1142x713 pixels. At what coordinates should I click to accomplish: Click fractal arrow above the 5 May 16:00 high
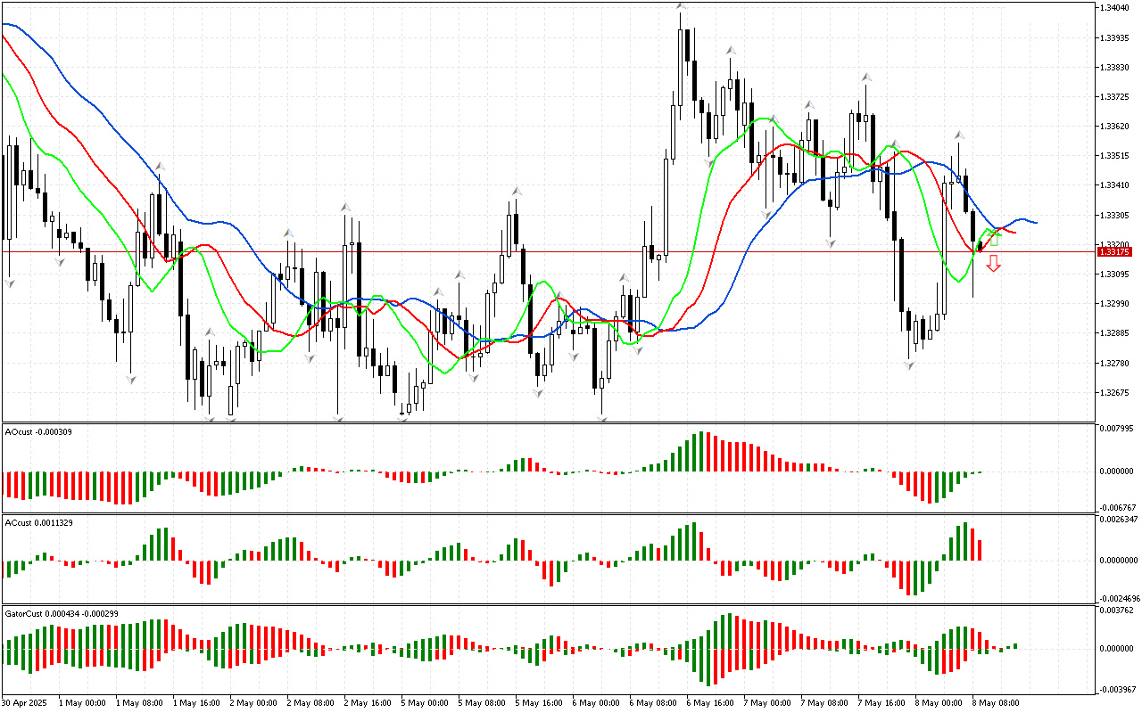516,191
